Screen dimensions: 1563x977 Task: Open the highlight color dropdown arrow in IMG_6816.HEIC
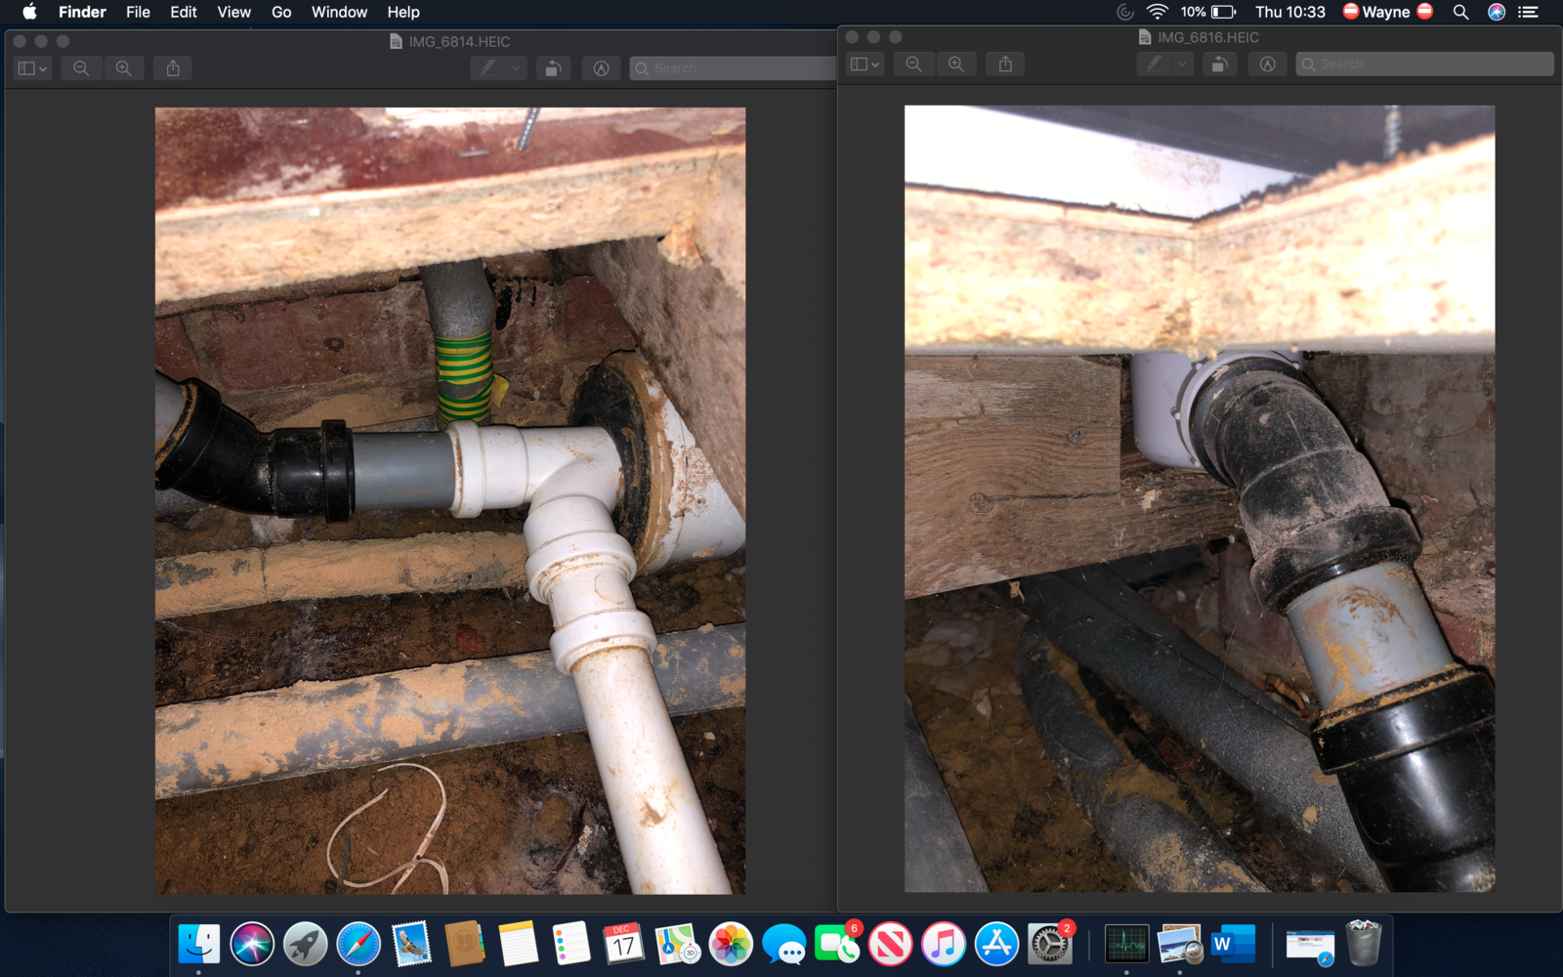coord(1183,64)
